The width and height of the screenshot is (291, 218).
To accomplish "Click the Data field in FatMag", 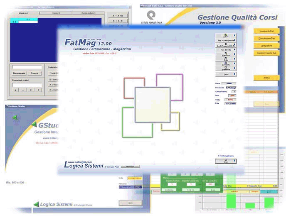I will pyautogui.click(x=230, y=104).
